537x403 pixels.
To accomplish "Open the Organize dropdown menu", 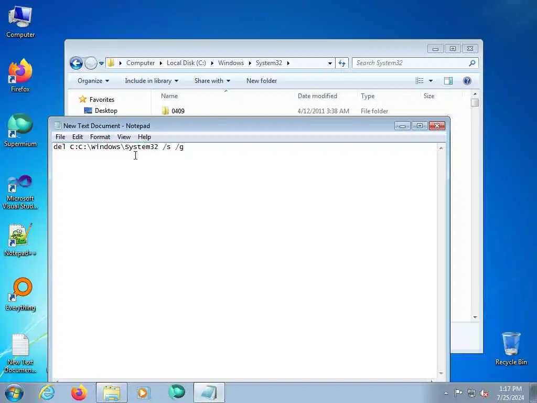I will [93, 81].
